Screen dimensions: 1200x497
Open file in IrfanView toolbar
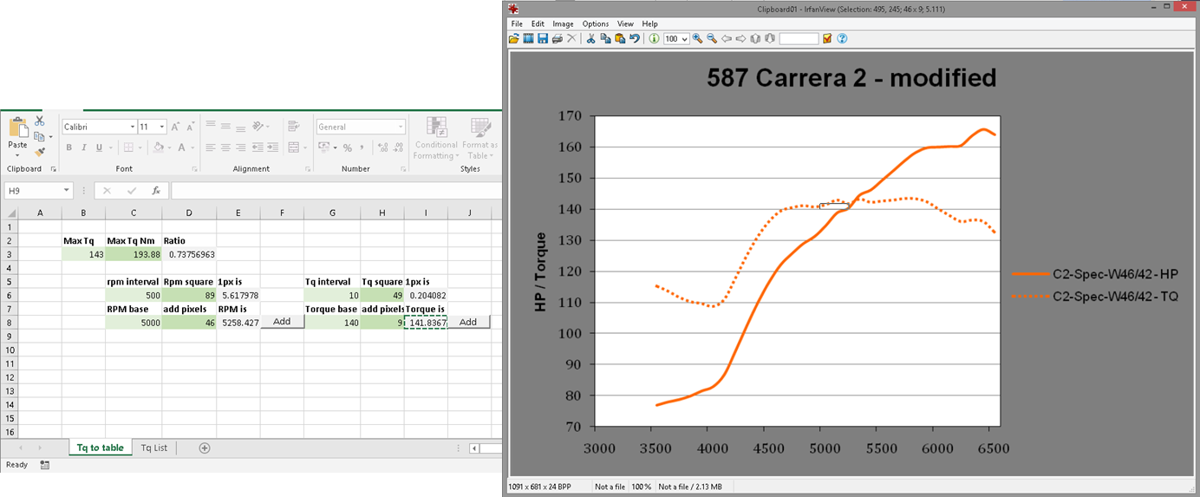click(514, 38)
